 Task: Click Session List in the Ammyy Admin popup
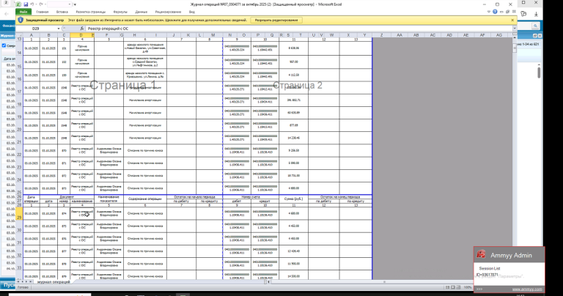coord(490,268)
